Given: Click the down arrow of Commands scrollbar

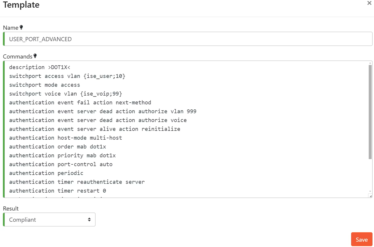Looking at the screenshot, I should pyautogui.click(x=370, y=191).
